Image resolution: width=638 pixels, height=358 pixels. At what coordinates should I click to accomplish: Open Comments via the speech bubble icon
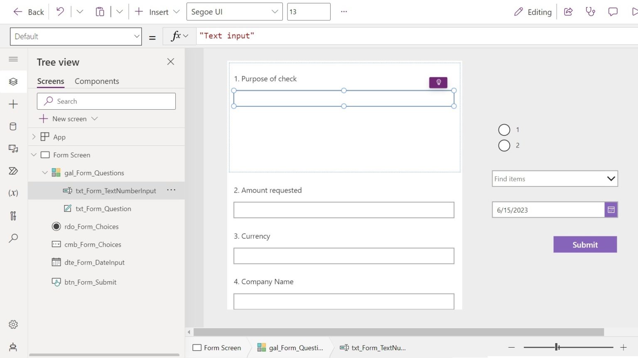pyautogui.click(x=613, y=12)
